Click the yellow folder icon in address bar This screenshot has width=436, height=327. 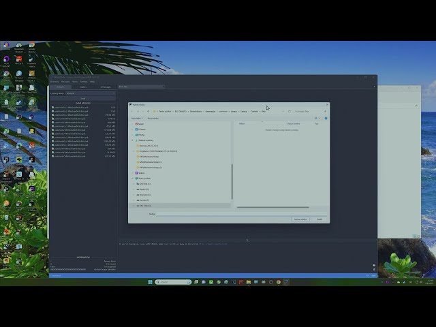pyautogui.click(x=155, y=112)
